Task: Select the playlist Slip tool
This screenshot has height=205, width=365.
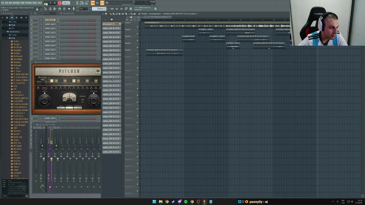Action: 122,14
